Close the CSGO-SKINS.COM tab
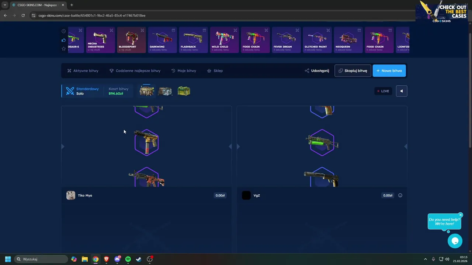The image size is (472, 265). [63, 5]
